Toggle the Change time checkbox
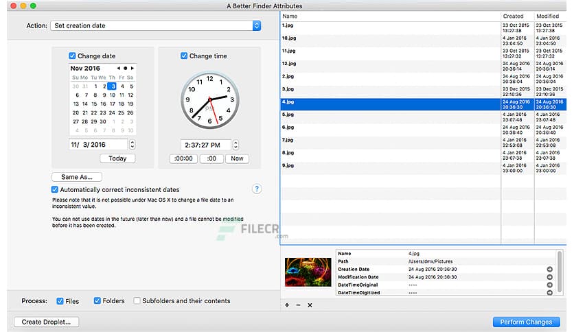 click(184, 56)
